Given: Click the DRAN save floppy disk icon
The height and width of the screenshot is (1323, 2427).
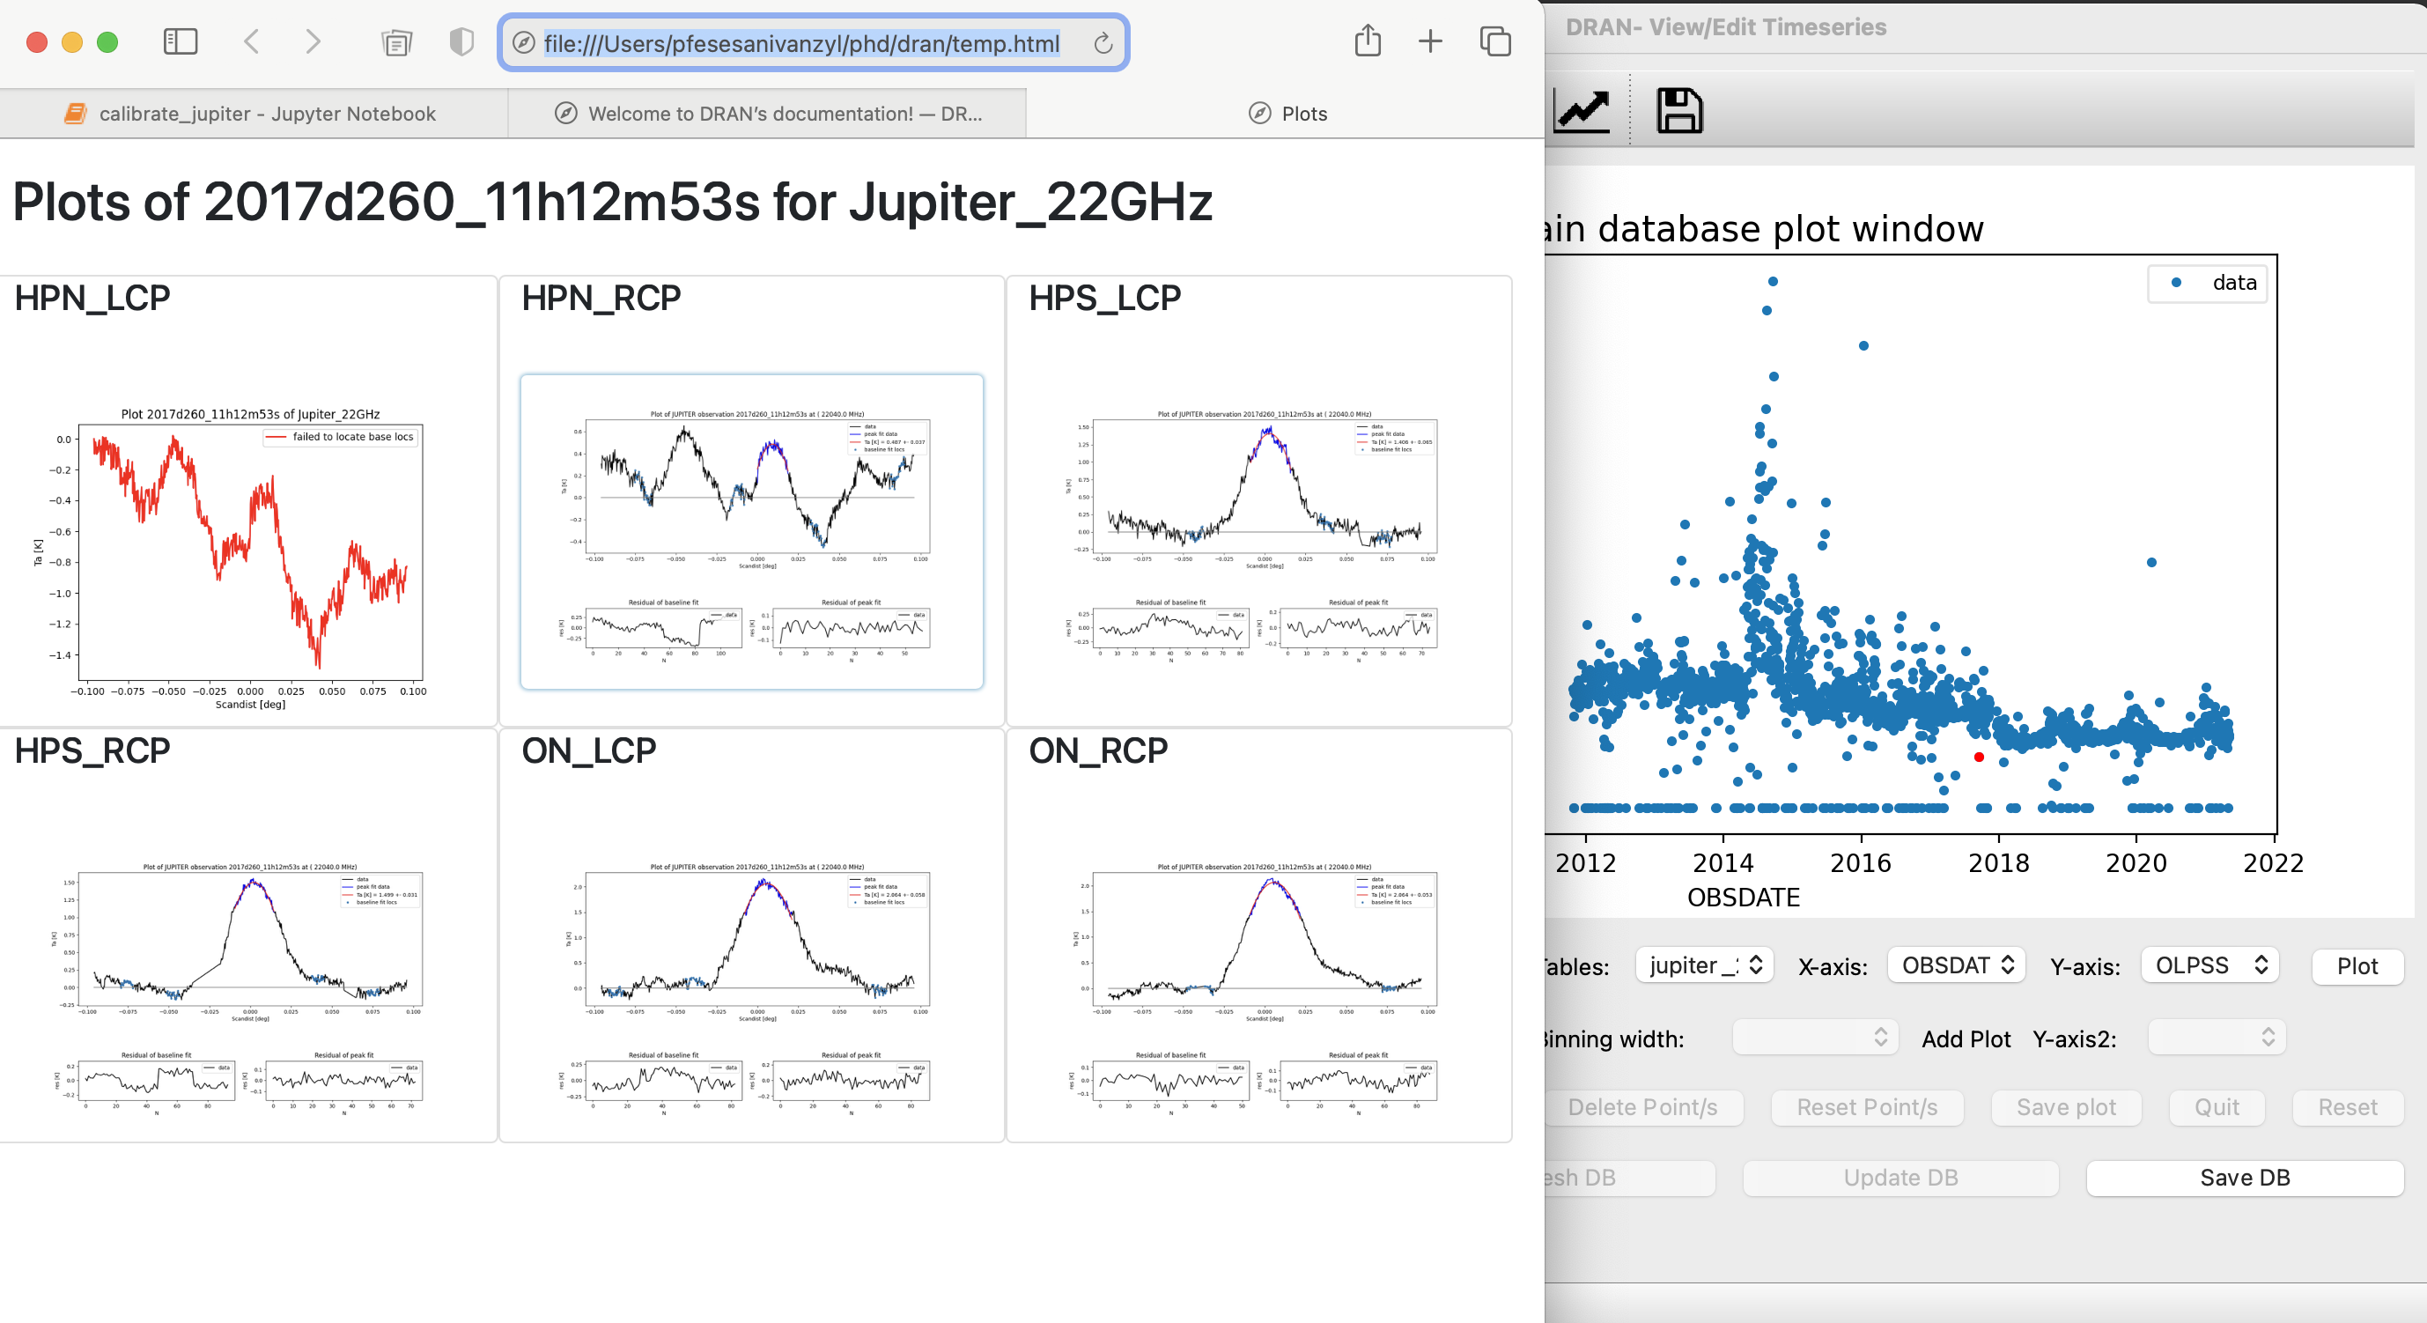Looking at the screenshot, I should (x=1679, y=110).
